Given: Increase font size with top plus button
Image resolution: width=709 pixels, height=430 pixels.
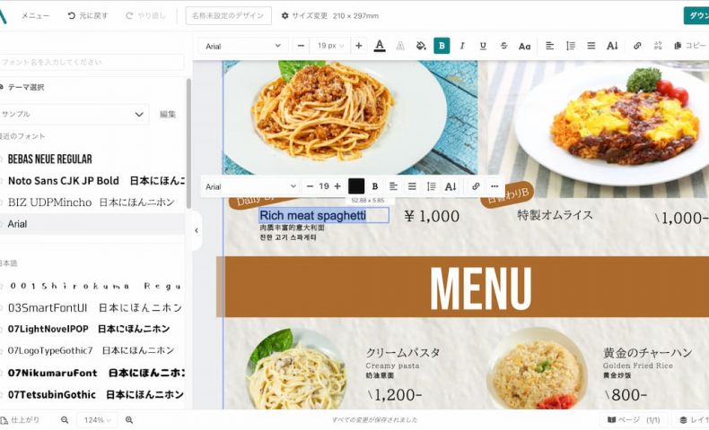Looking at the screenshot, I should click(x=359, y=46).
